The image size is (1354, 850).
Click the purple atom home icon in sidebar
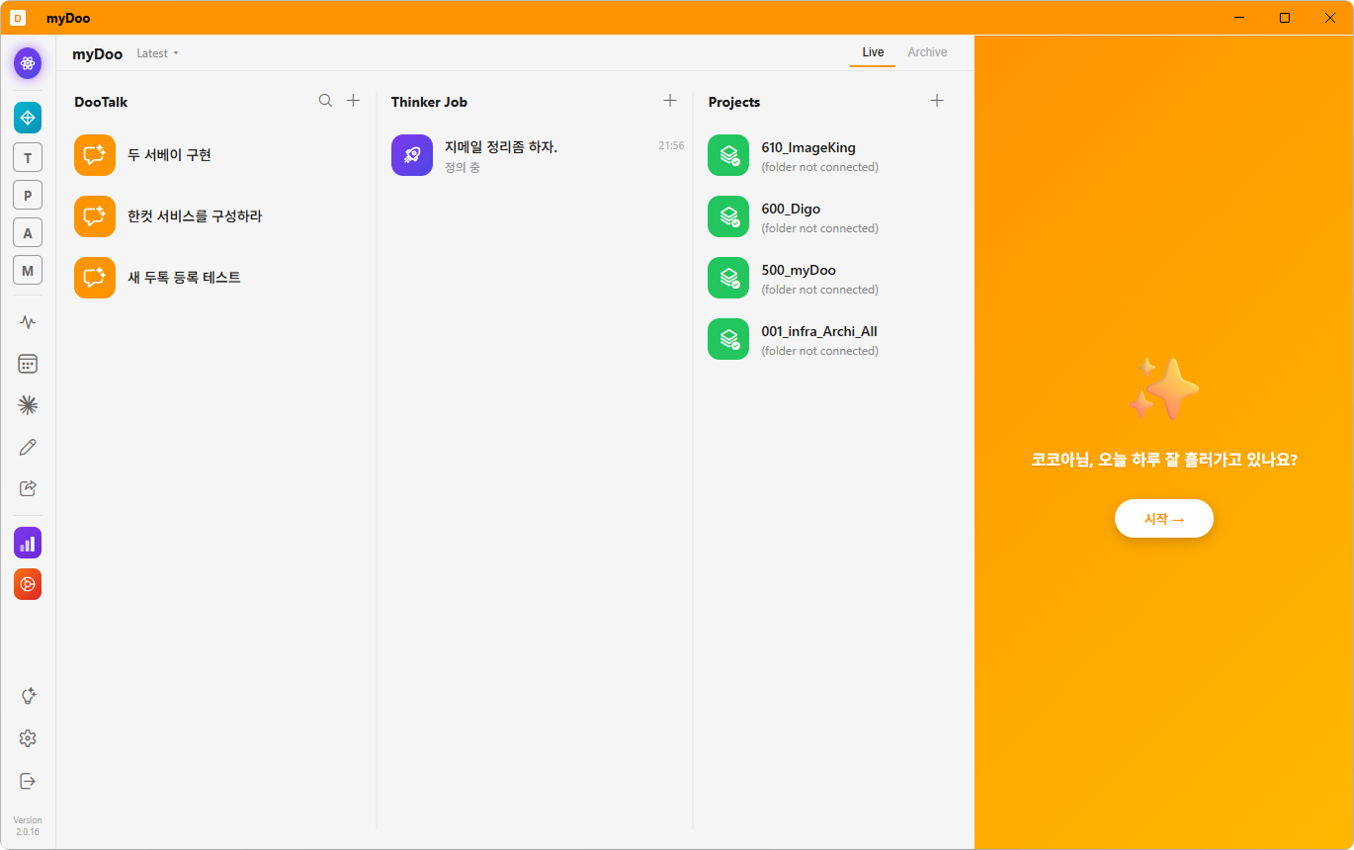point(28,63)
